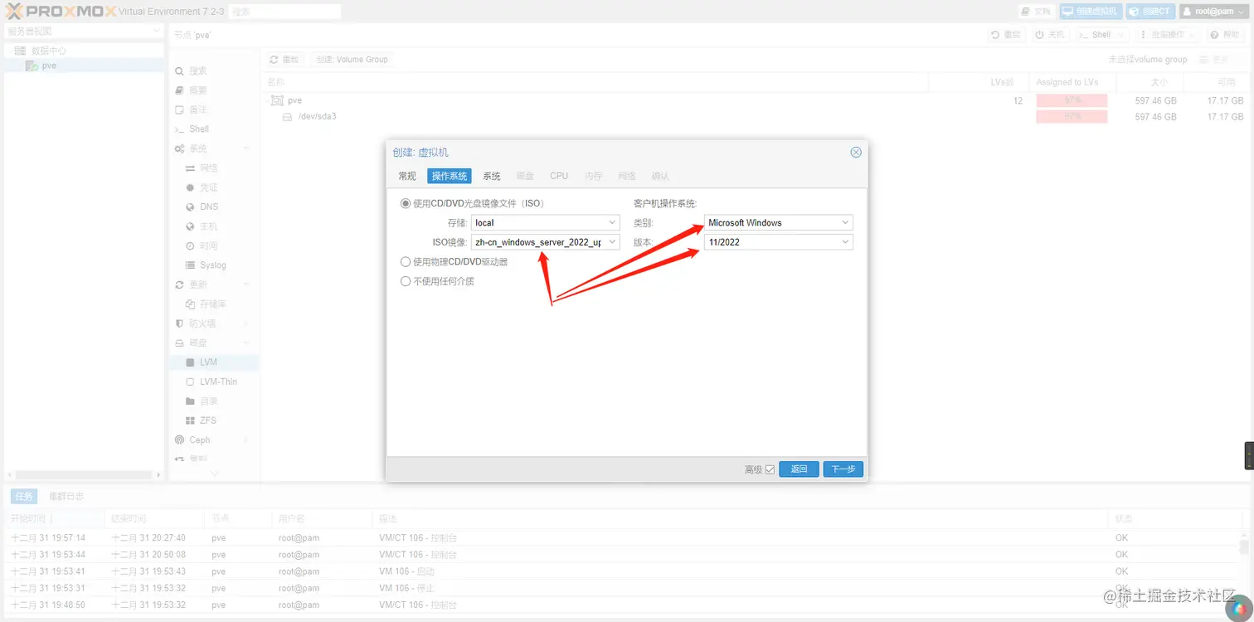Collapse 磁盘 group in the node side menu
Viewport: 1254px width, 622px height.
tap(246, 343)
